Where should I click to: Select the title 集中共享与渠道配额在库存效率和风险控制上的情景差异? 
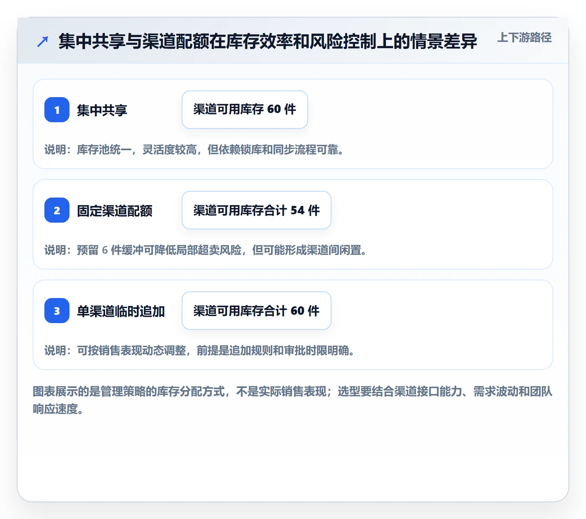pyautogui.click(x=268, y=41)
